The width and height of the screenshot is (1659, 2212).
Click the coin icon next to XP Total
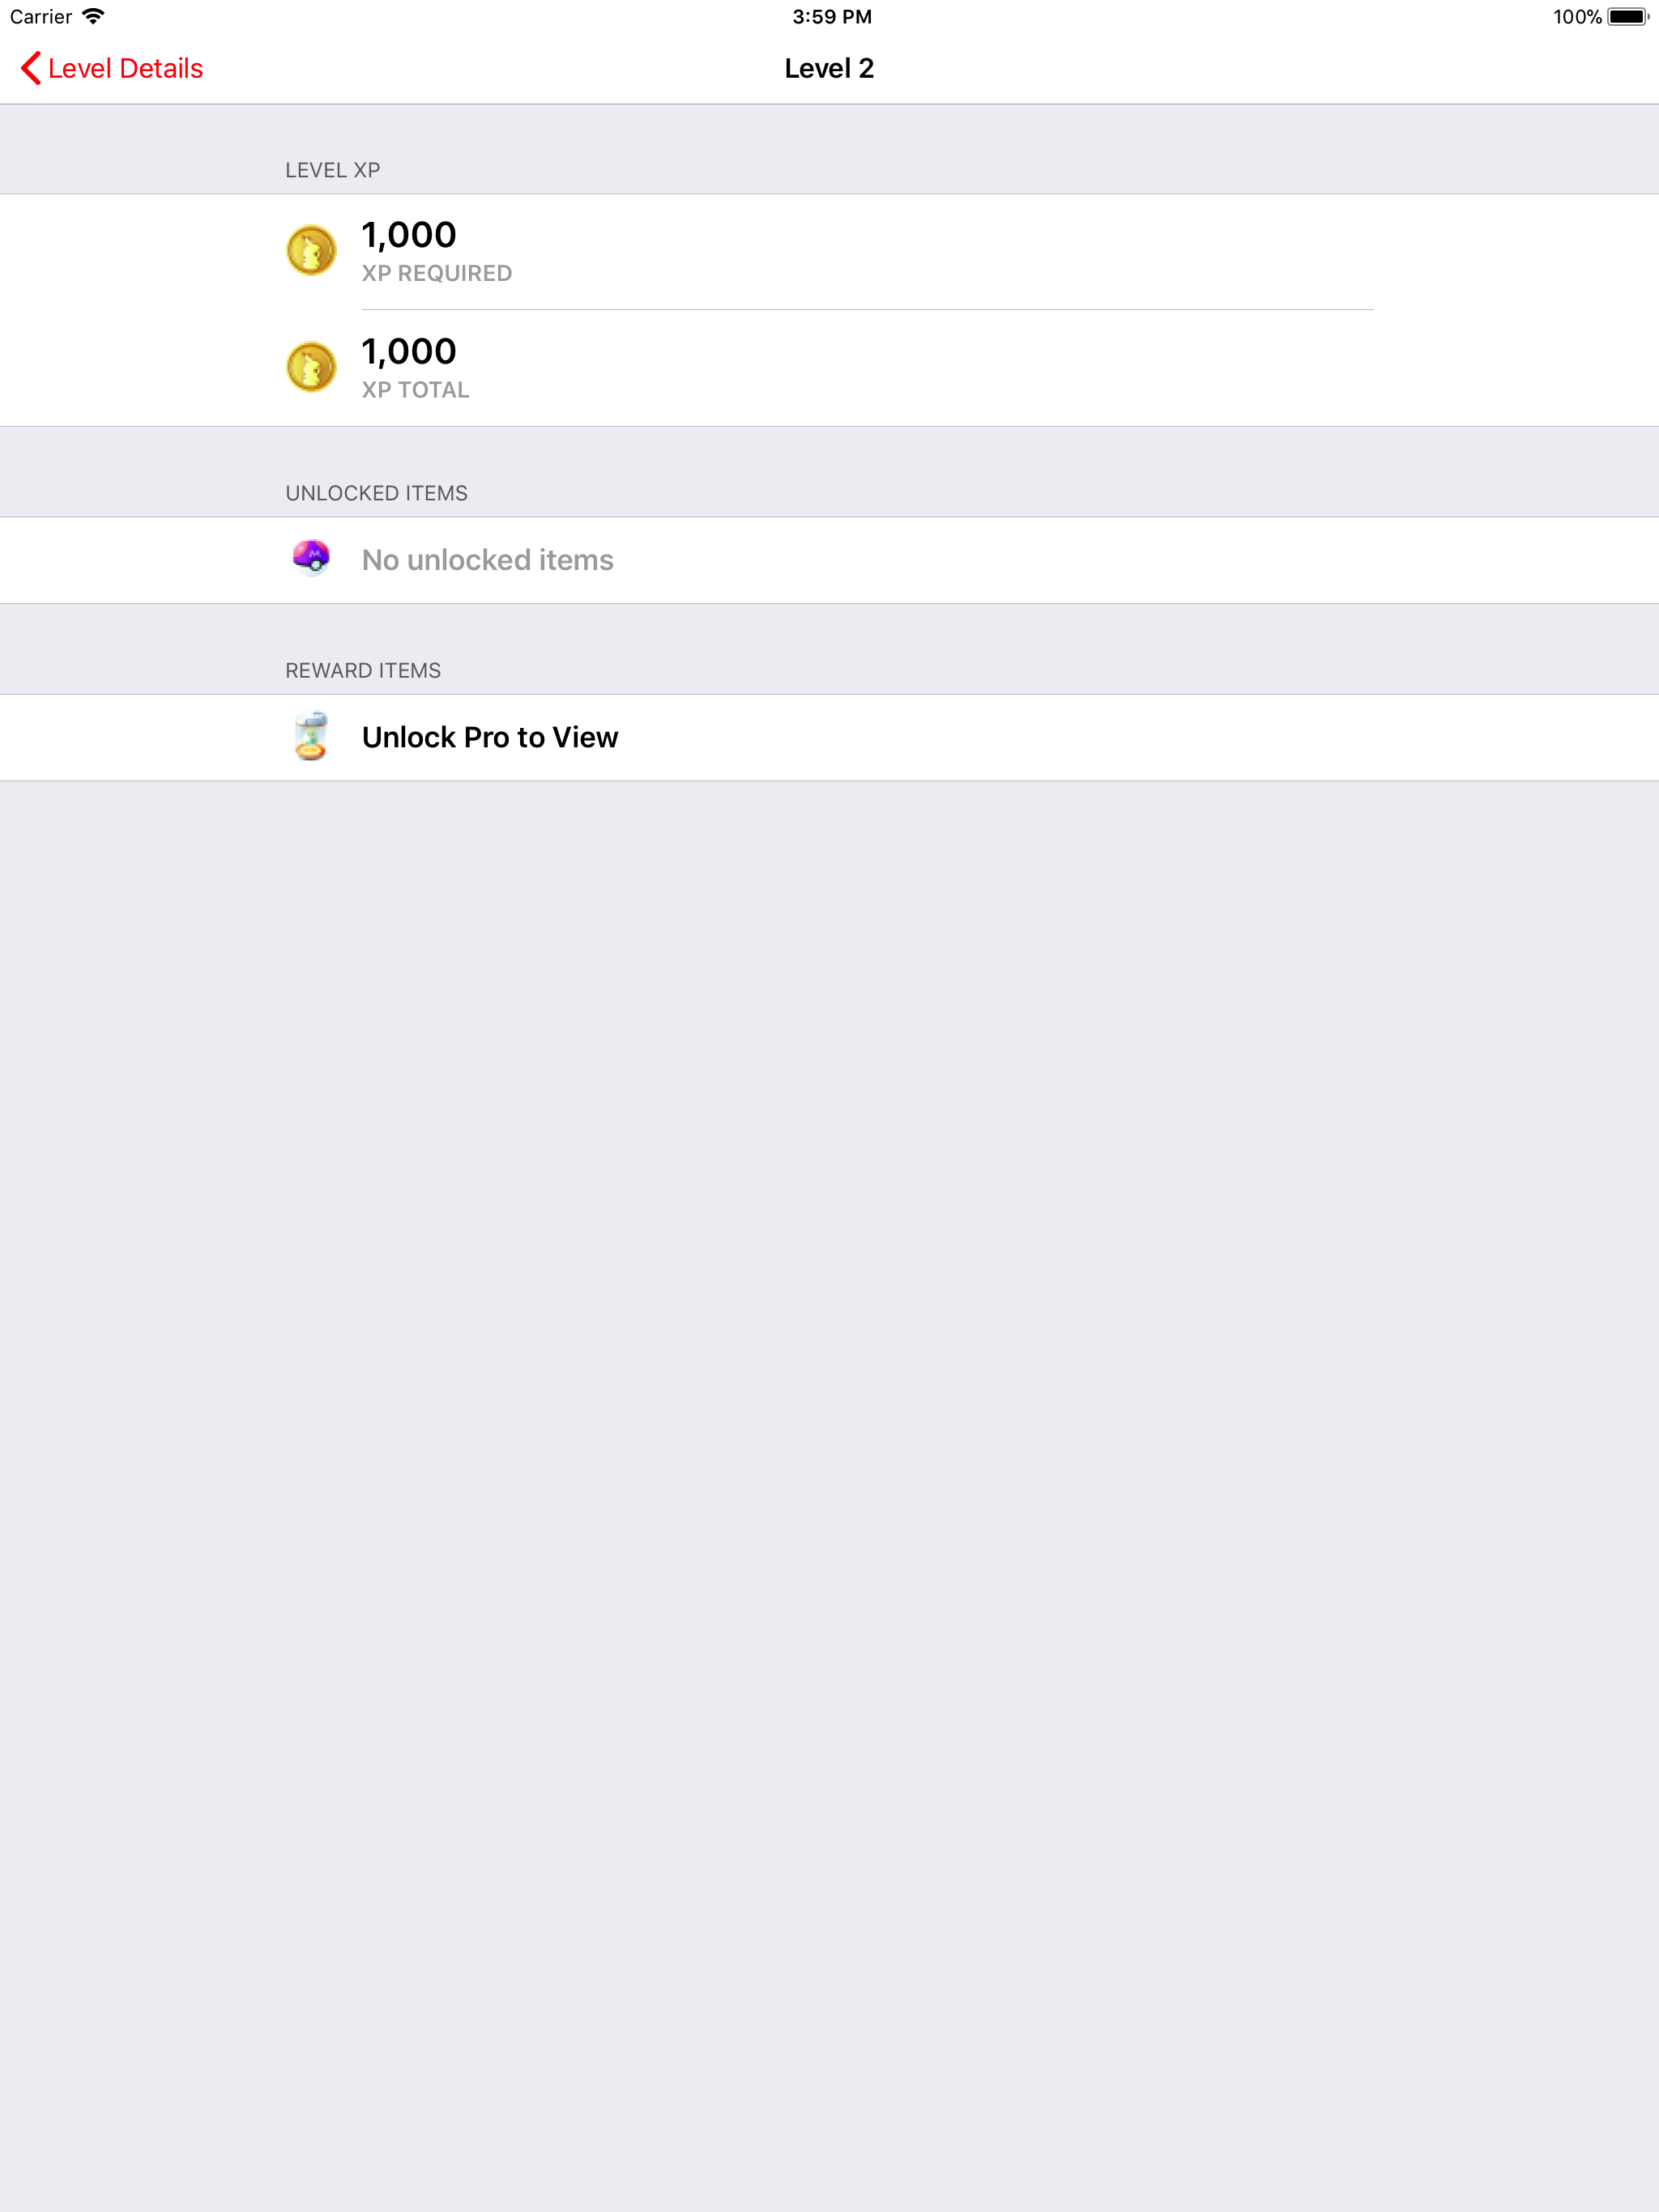point(309,367)
